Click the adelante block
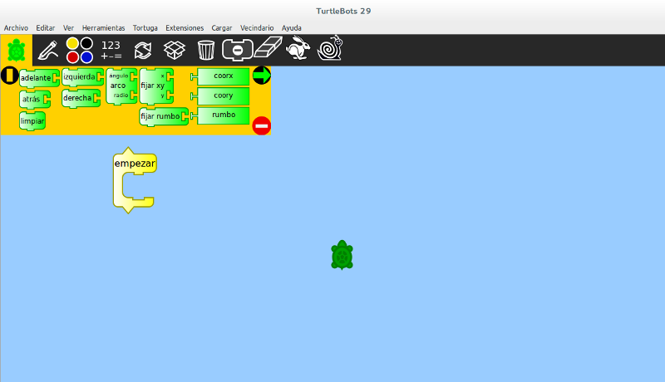This screenshot has height=382, width=665. pos(36,78)
